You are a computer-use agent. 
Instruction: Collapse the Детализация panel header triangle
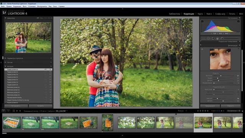pos(240,45)
